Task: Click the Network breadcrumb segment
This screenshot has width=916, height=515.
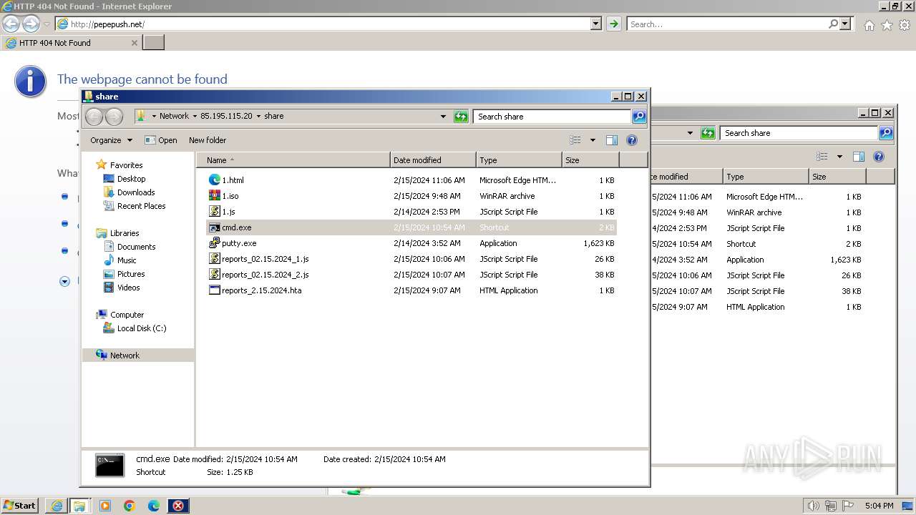Action: pos(174,116)
